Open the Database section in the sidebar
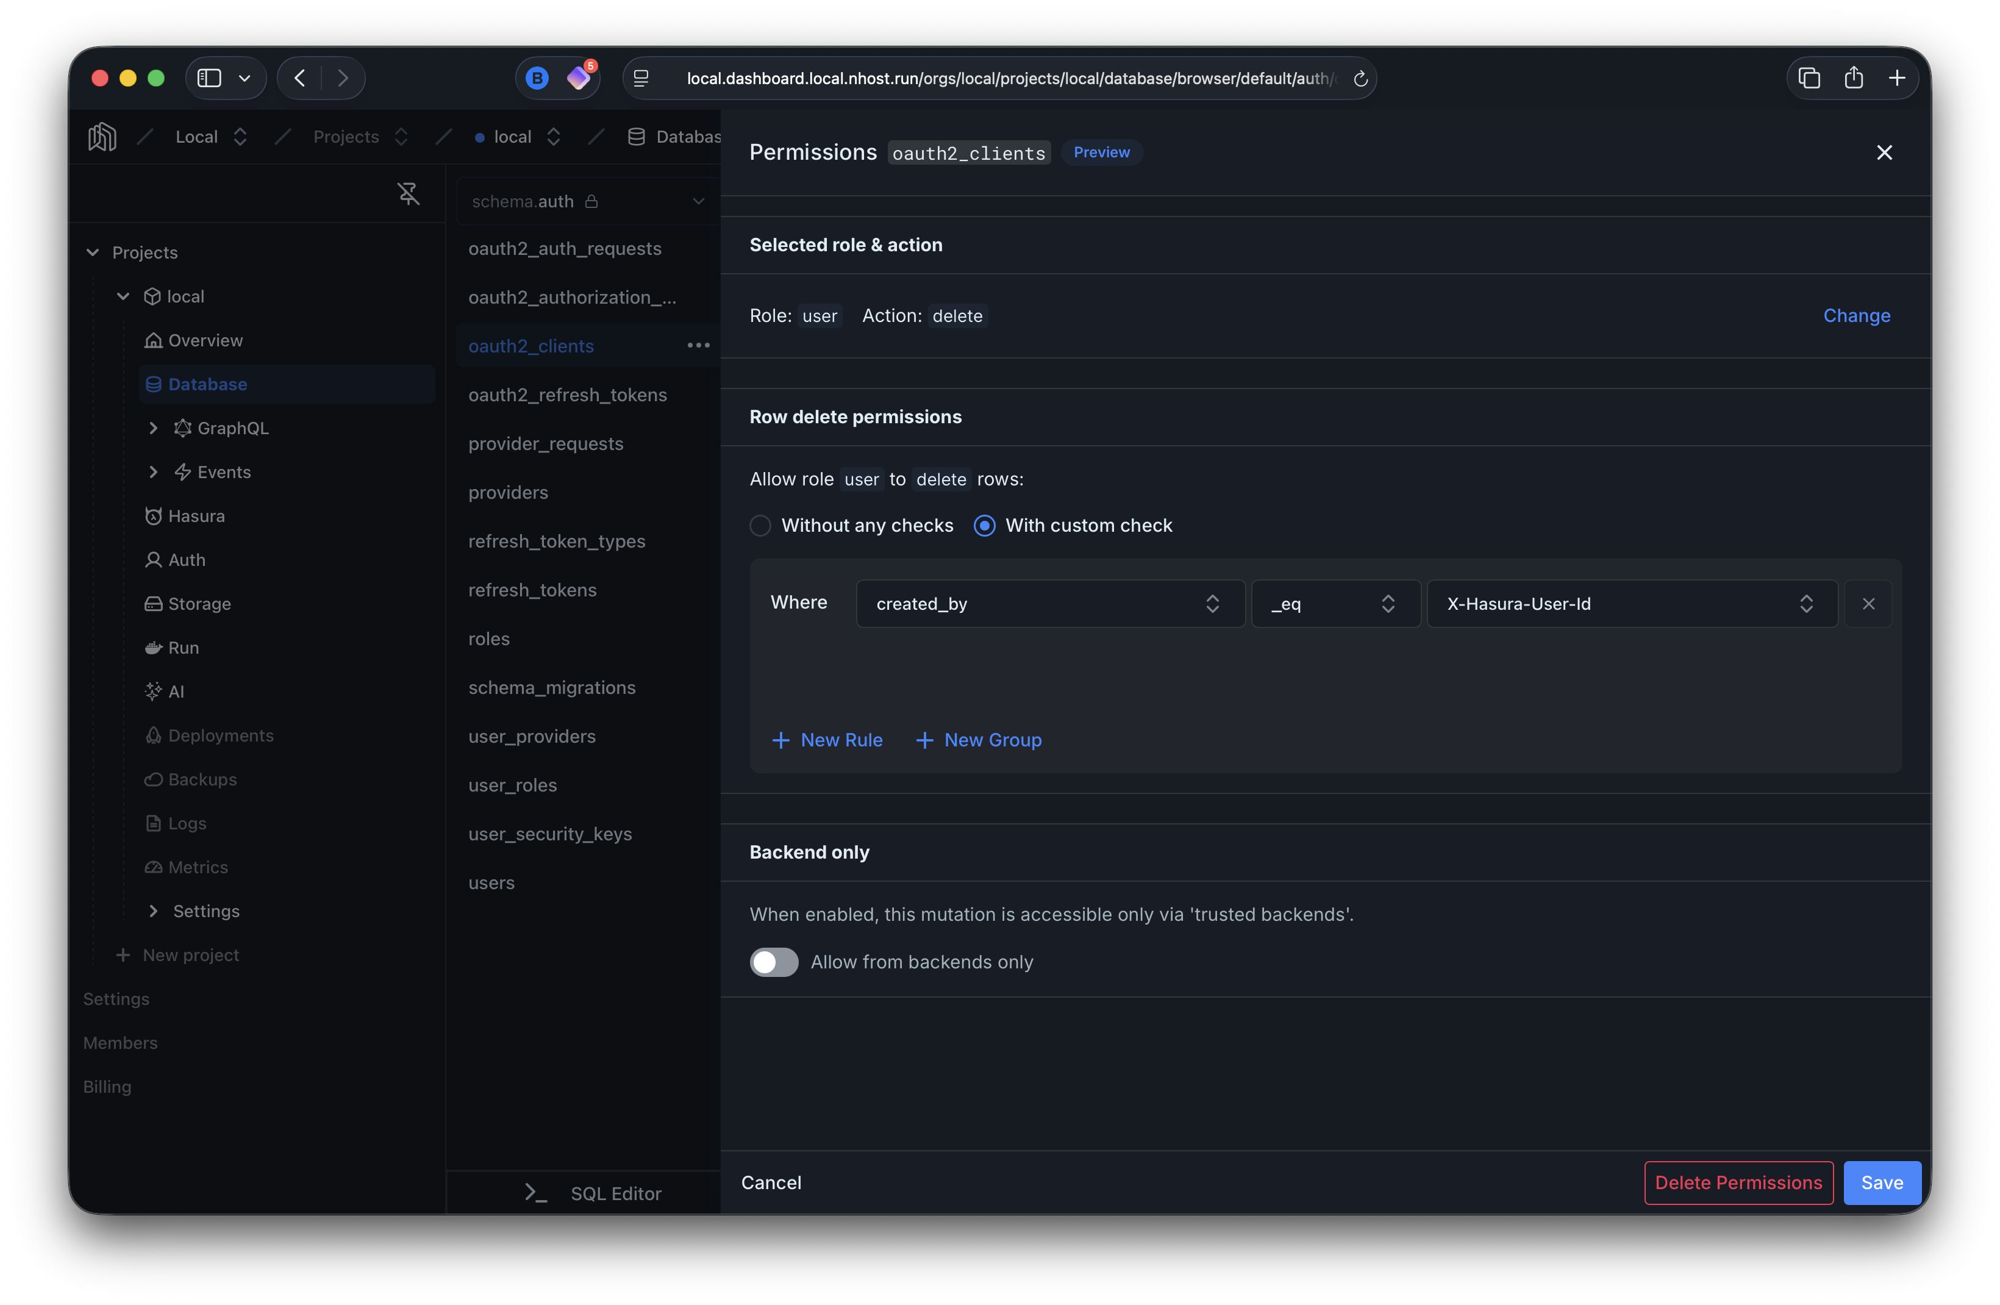 tap(207, 384)
